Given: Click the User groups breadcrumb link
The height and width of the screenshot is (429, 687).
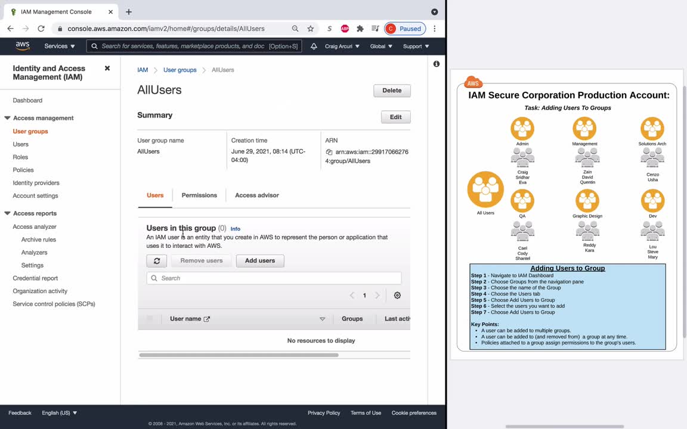Looking at the screenshot, I should [x=180, y=70].
